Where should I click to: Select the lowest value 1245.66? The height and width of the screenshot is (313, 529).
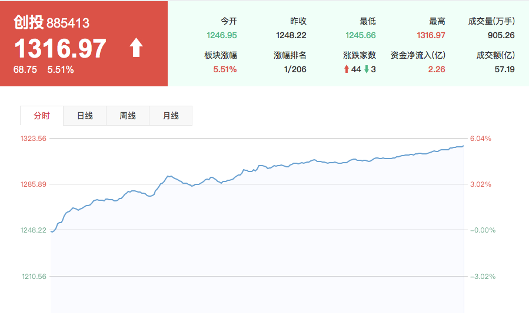tap(361, 35)
